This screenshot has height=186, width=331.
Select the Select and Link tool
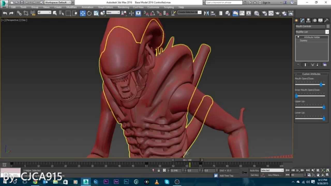click(19, 13)
